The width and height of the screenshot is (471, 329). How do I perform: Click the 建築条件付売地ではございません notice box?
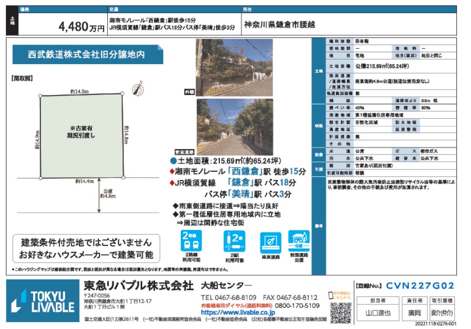[x=86, y=248]
